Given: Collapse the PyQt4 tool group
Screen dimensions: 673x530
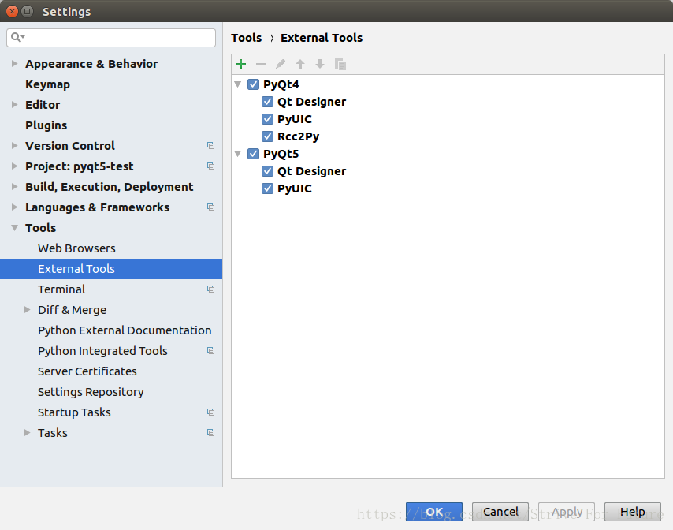Looking at the screenshot, I should click(238, 84).
